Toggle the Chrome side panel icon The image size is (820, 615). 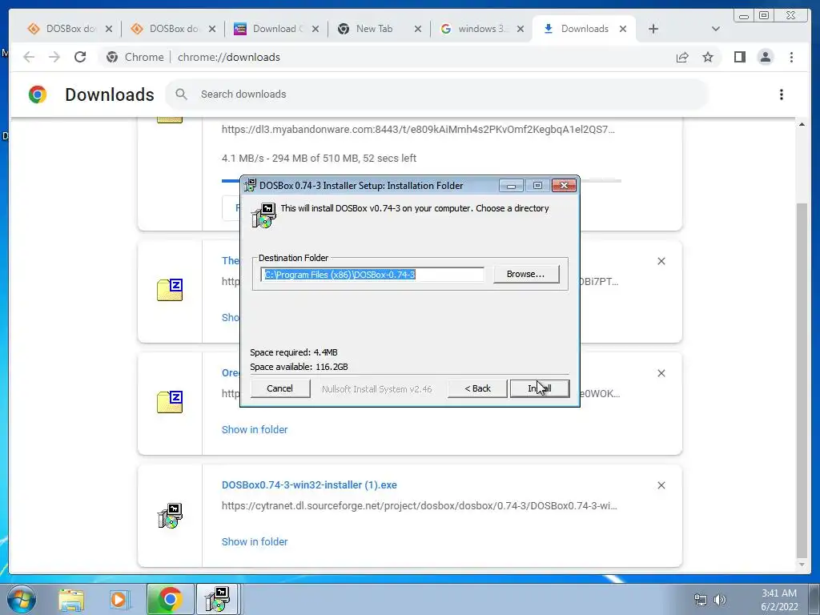point(739,57)
